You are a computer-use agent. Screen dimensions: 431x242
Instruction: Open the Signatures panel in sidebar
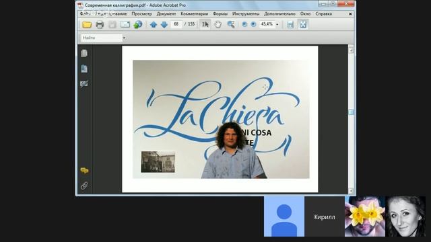pos(84,83)
